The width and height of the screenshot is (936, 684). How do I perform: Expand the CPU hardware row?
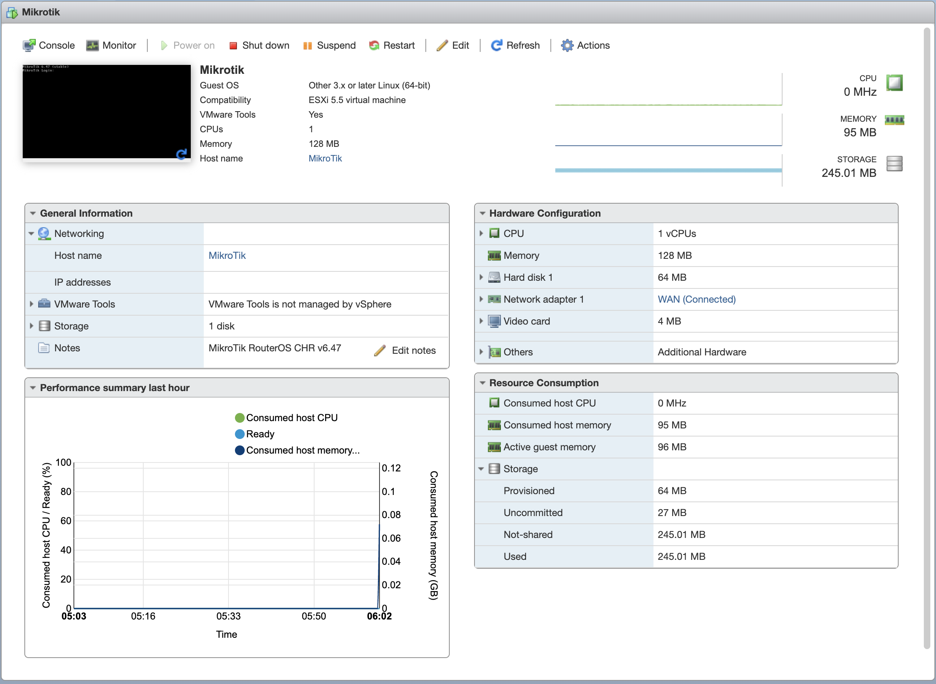pos(481,233)
